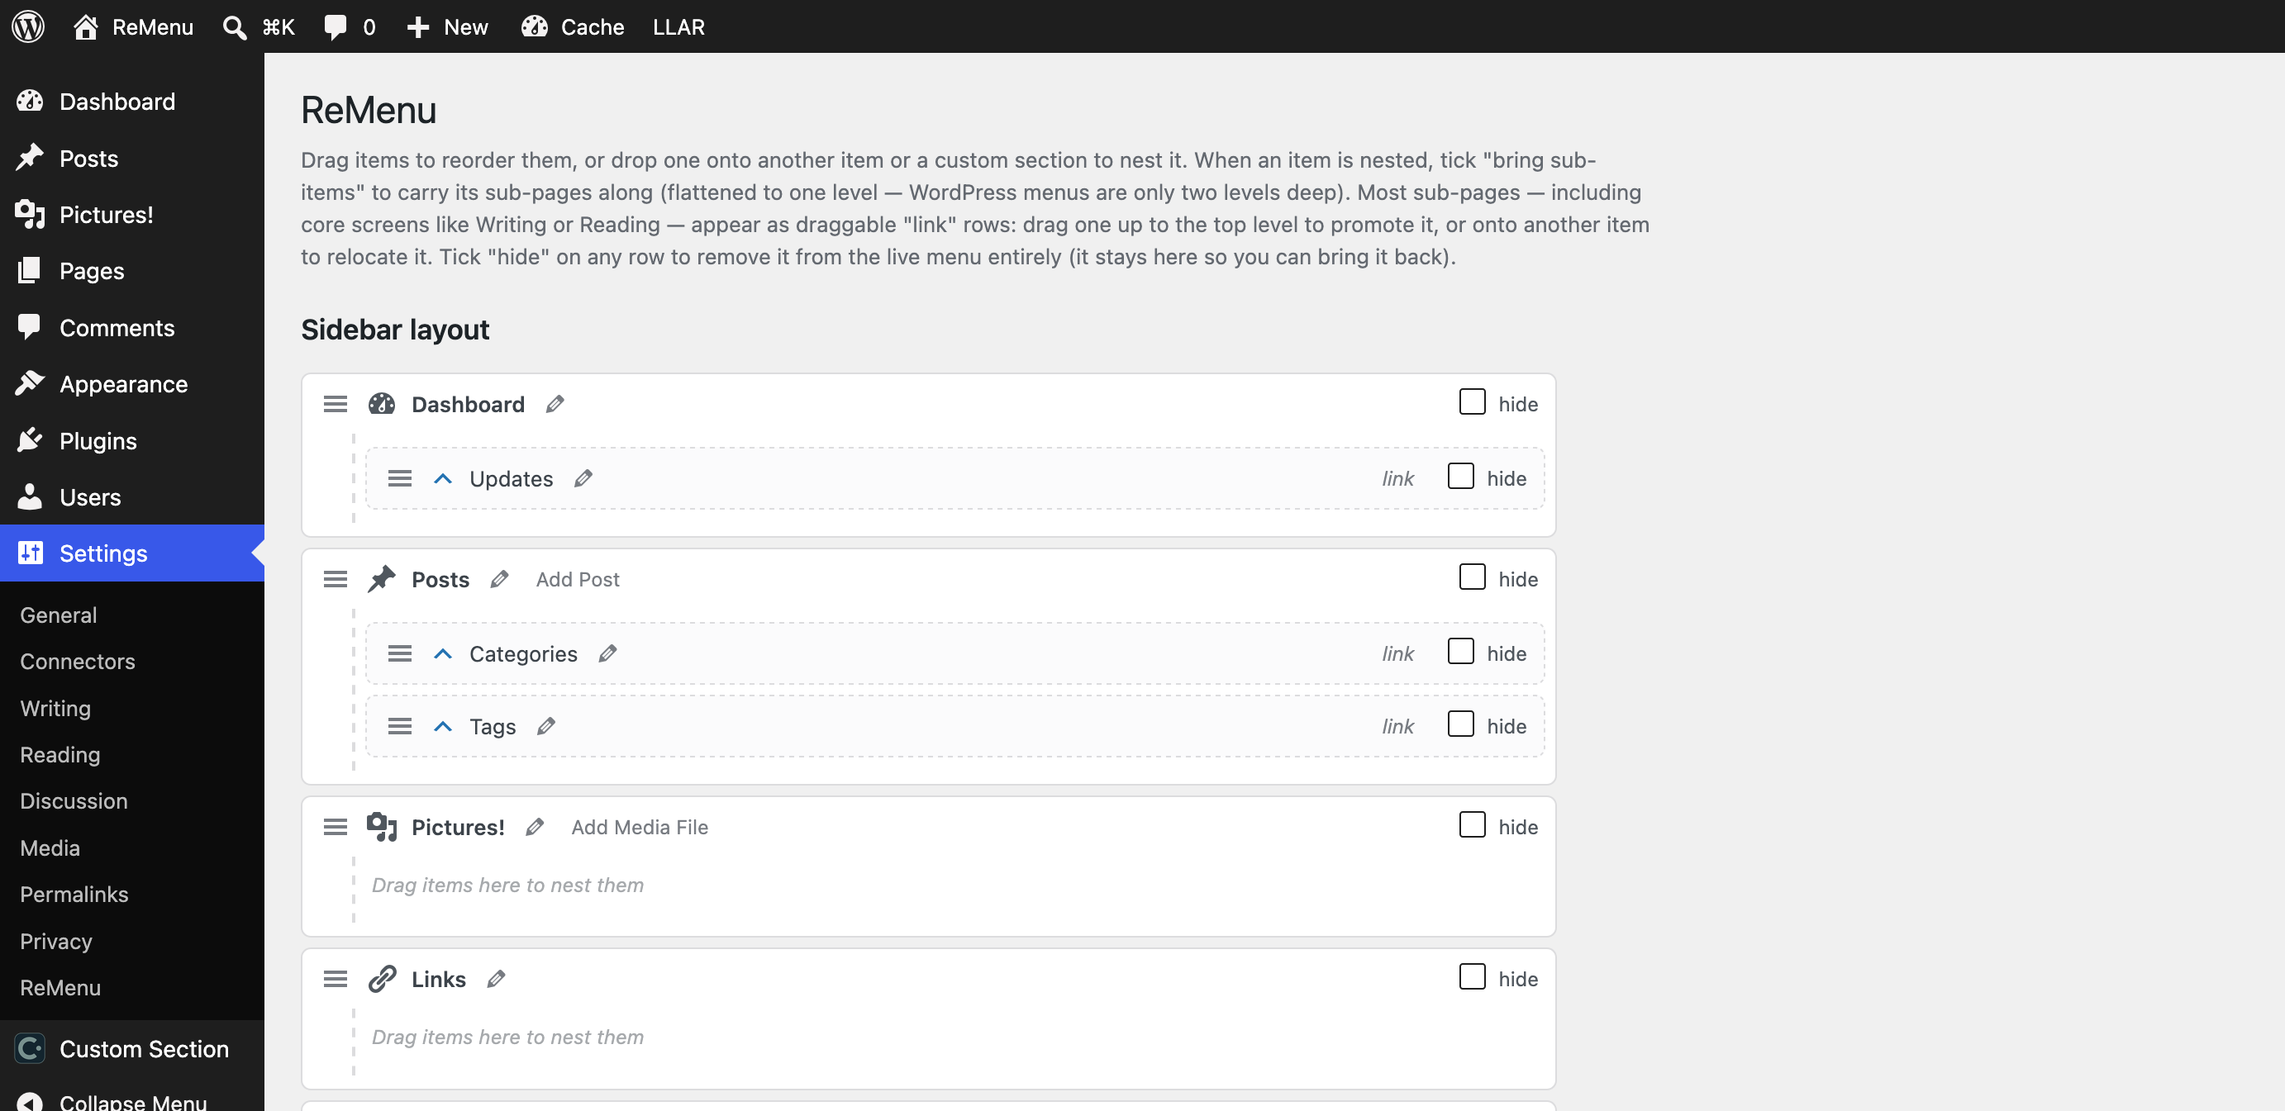
Task: Click the pencil icon beside Tags
Action: tap(546, 726)
